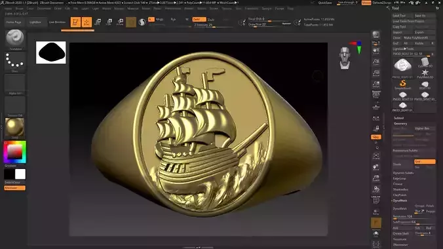Open the Standard brush thumbnail
The height and width of the screenshot is (249, 443).
pos(15,39)
